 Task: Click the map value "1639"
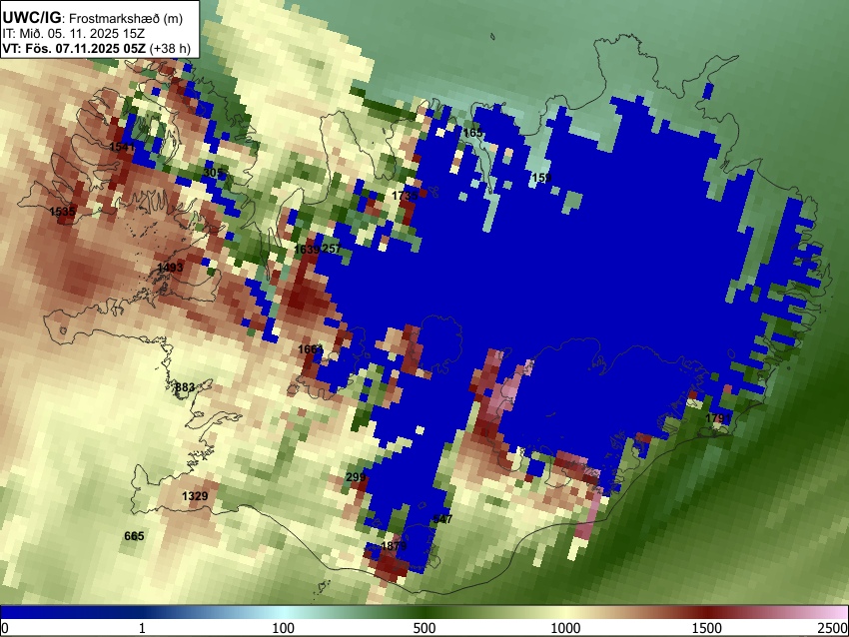307,250
